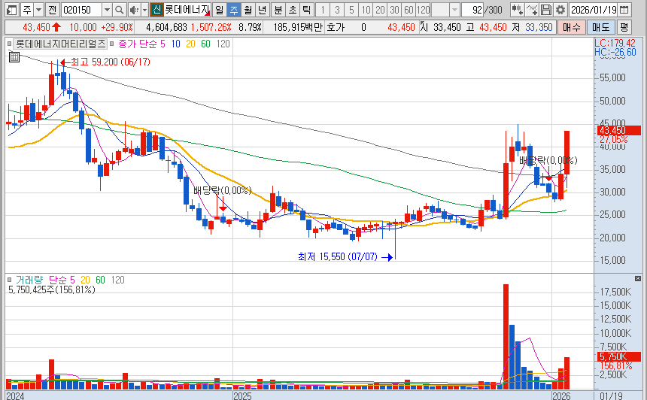Save chart with floppy disk icon
The image size is (647, 400).
(546, 10)
